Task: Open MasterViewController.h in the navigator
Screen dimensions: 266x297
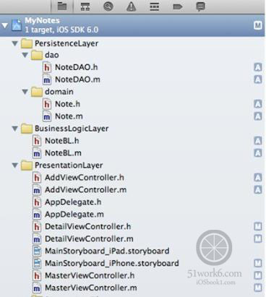Action: click(x=90, y=275)
